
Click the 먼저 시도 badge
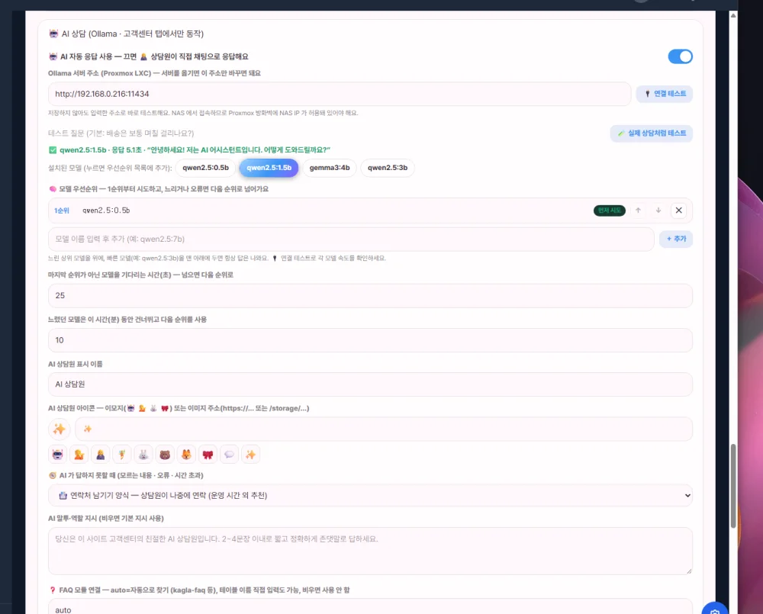click(609, 211)
